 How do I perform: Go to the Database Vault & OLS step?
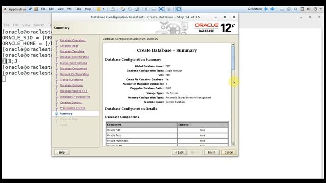[73, 91]
